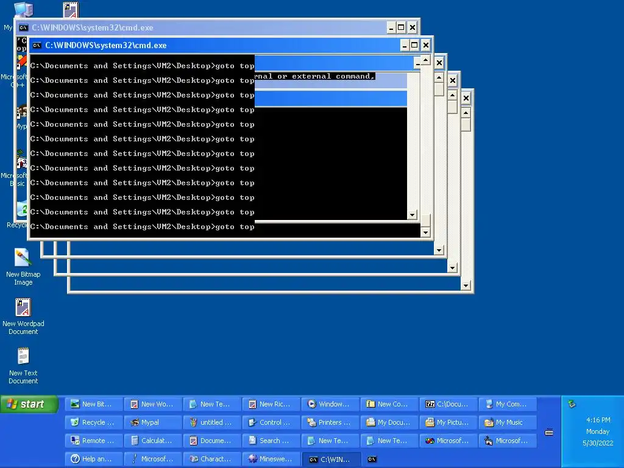Switch to the New Bit... taskbar window

(x=93, y=404)
